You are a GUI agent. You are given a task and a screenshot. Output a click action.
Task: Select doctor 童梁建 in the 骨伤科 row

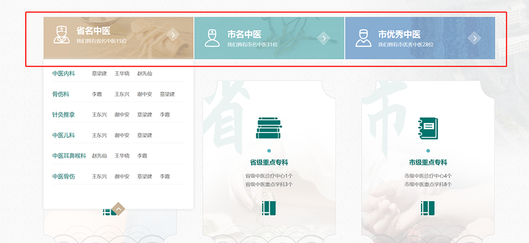point(167,94)
